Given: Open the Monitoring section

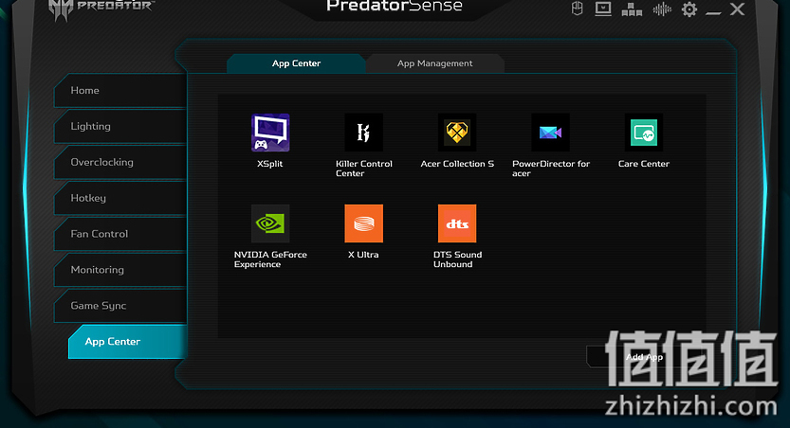Looking at the screenshot, I should tap(120, 270).
